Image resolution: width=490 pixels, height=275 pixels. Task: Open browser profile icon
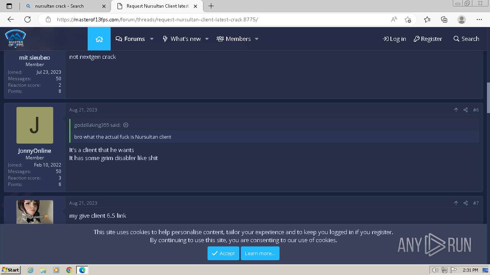pyautogui.click(x=462, y=19)
